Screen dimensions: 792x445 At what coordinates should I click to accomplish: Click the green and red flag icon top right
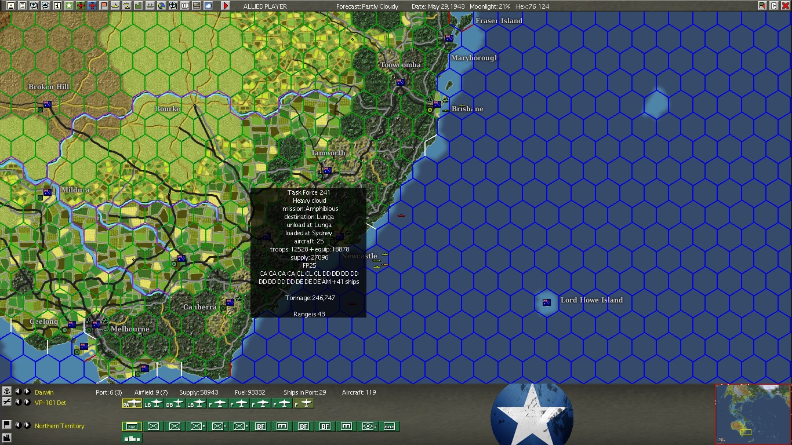762,6
